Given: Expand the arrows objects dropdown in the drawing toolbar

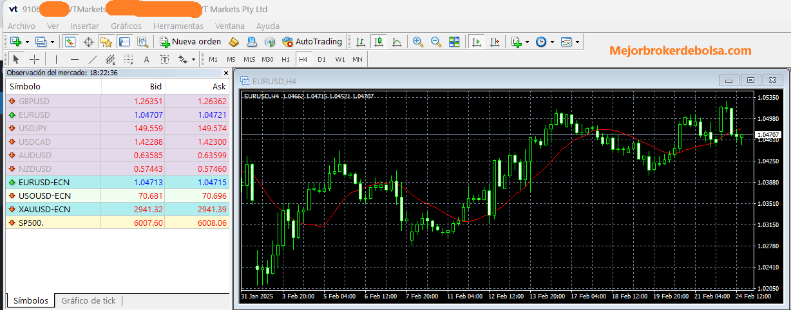Looking at the screenshot, I should tap(193, 59).
